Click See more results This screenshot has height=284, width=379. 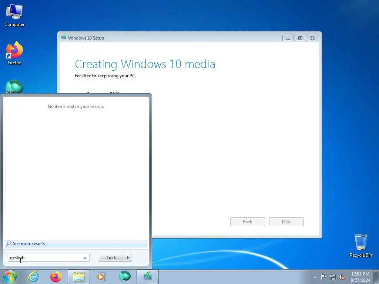(76, 243)
